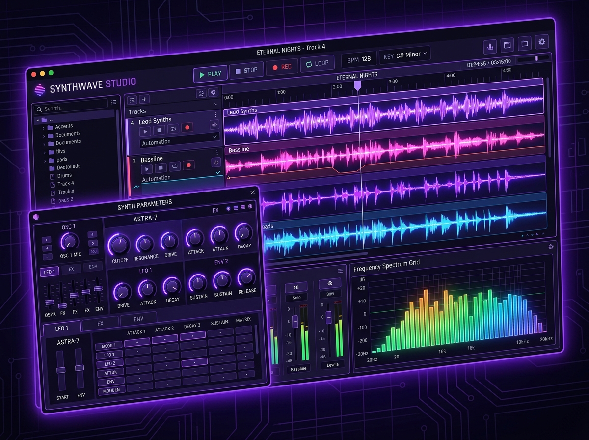Play the Bassline track
This screenshot has height=440, width=589.
[x=147, y=169]
